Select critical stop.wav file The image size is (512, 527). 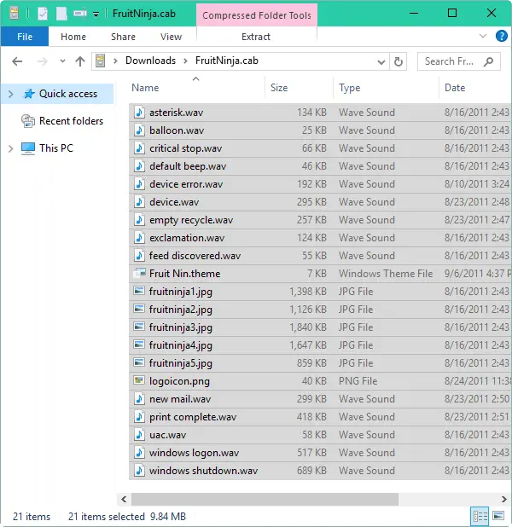coord(320,148)
